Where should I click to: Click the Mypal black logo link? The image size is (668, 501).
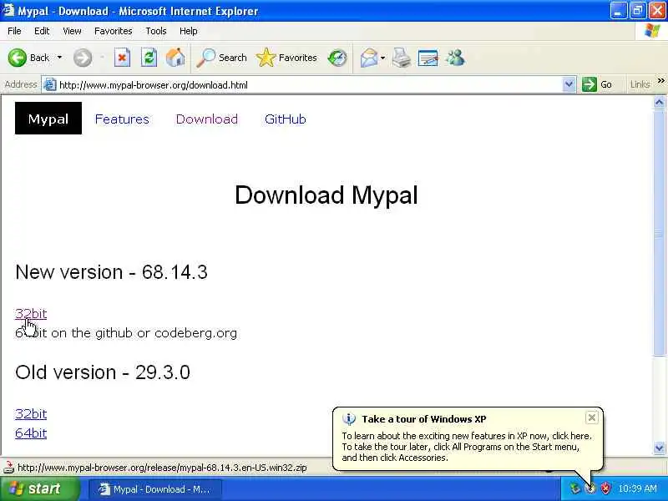tap(48, 119)
